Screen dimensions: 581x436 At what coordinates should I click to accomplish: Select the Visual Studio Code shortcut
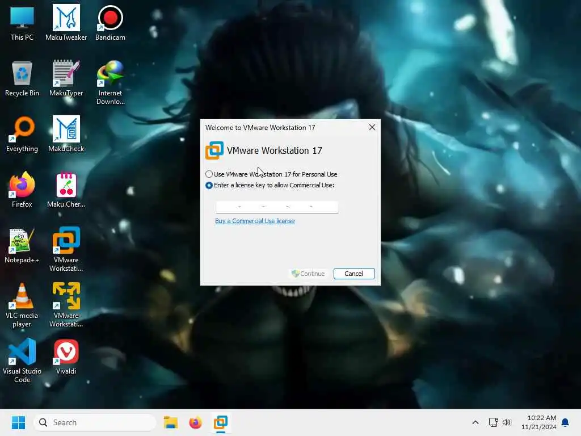coord(22,361)
